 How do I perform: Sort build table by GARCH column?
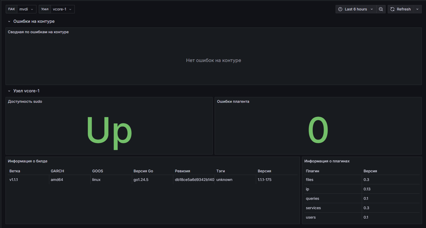[x=57, y=171]
